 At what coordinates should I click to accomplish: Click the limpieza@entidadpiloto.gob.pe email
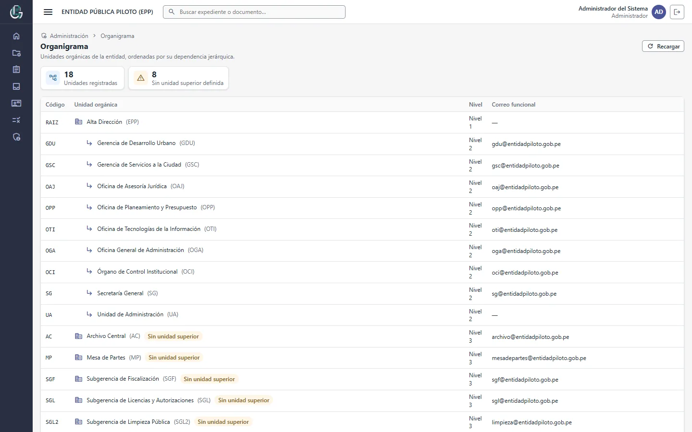[531, 422]
